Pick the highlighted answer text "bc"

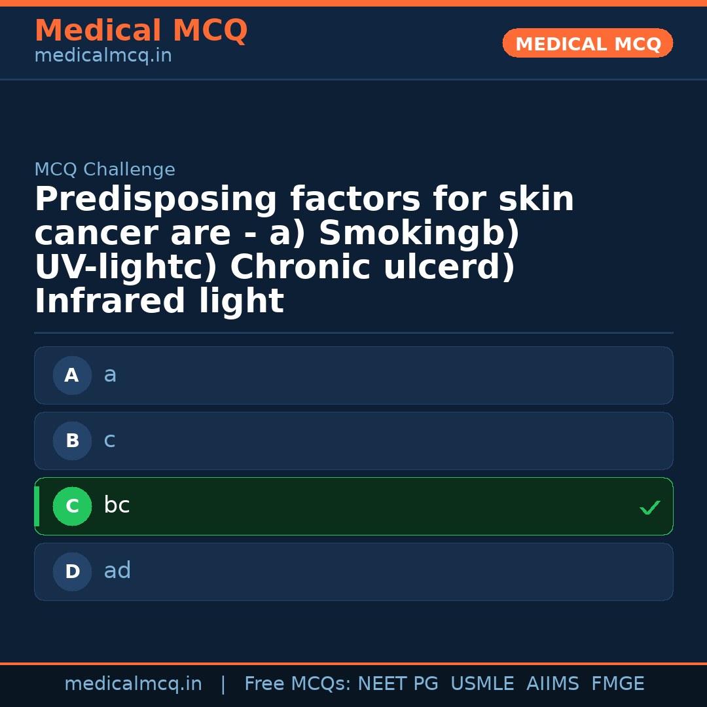117,505
